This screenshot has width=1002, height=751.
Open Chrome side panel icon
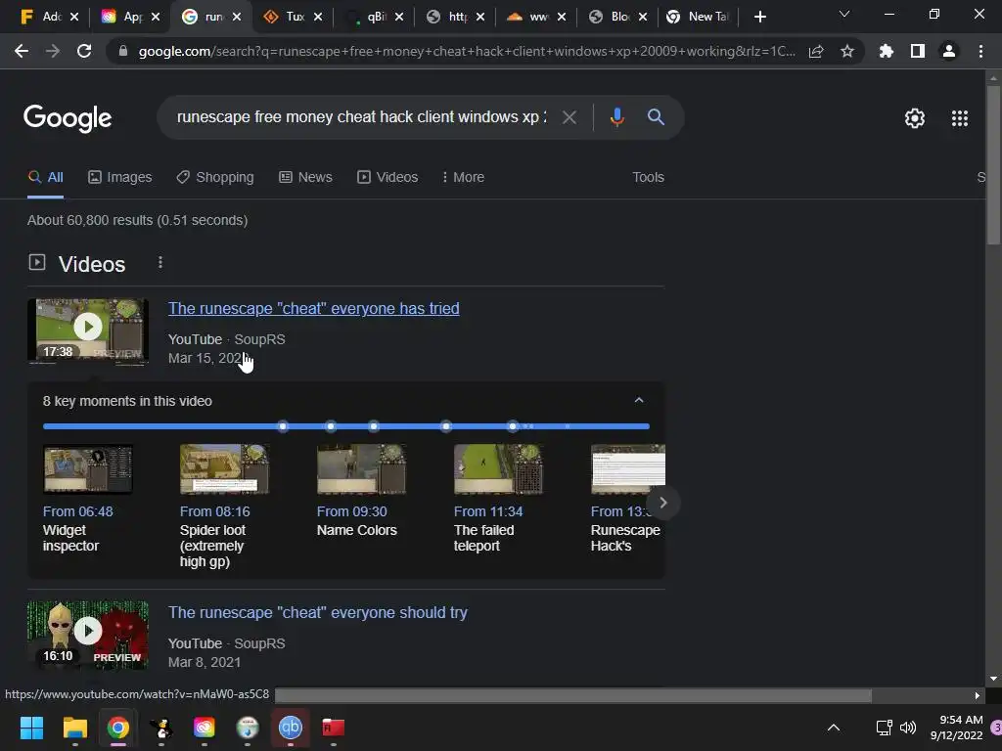click(x=918, y=51)
